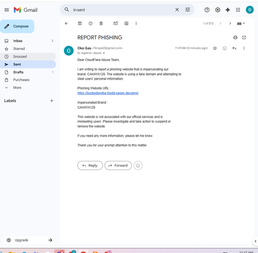Click the sender avatar Oke Gas
Screen dimensions: 258x253
(x=69, y=51)
